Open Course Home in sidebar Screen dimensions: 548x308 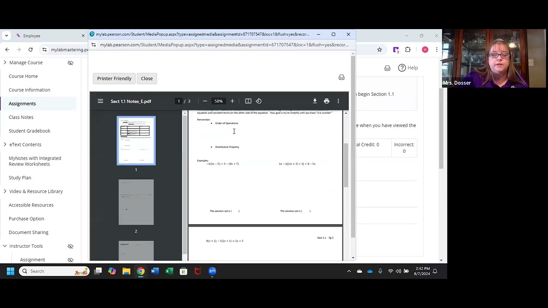point(23,76)
